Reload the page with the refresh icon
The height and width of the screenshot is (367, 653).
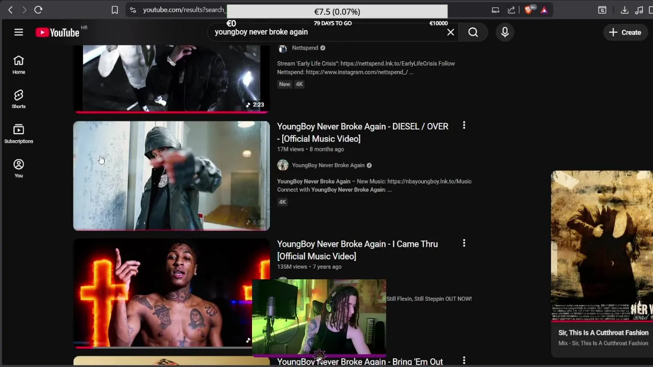(x=38, y=10)
